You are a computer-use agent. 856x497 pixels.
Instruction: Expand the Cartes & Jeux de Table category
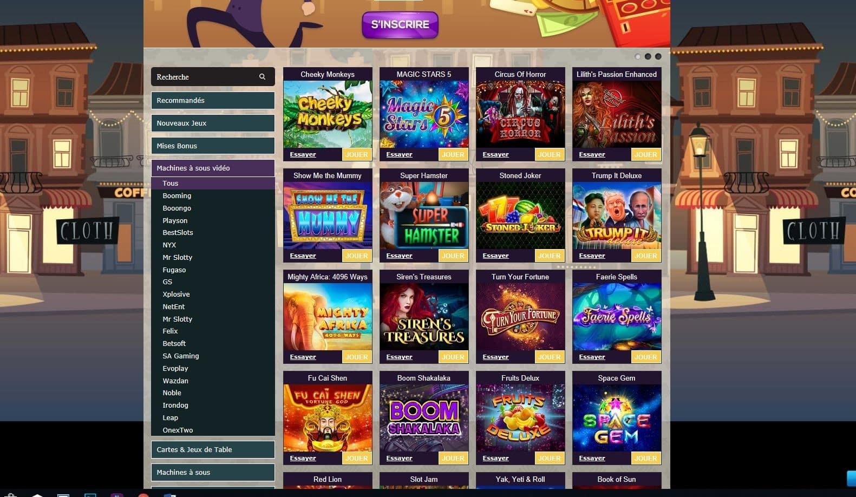click(x=213, y=449)
